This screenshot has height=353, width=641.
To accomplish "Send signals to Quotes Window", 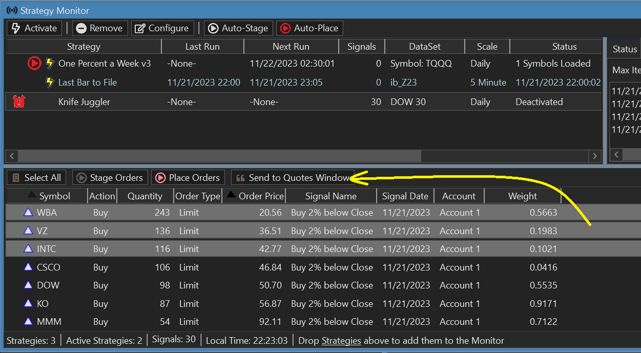I will point(293,178).
